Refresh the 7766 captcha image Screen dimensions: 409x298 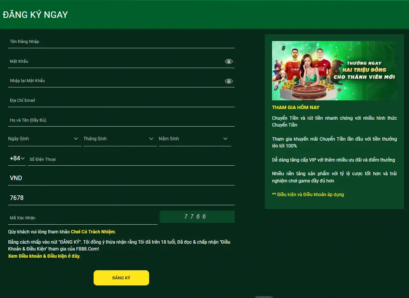pos(197,217)
